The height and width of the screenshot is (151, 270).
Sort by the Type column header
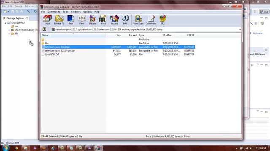[149, 35]
